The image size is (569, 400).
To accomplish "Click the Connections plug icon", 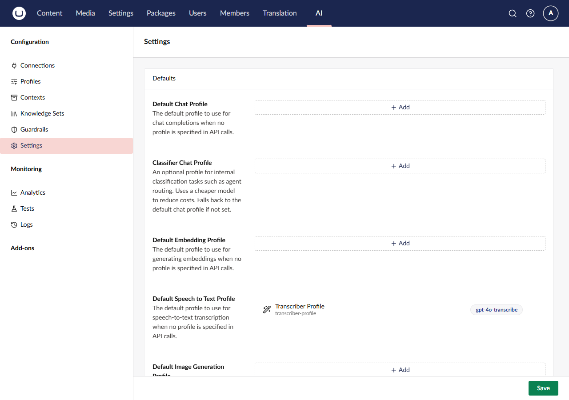I will (14, 65).
